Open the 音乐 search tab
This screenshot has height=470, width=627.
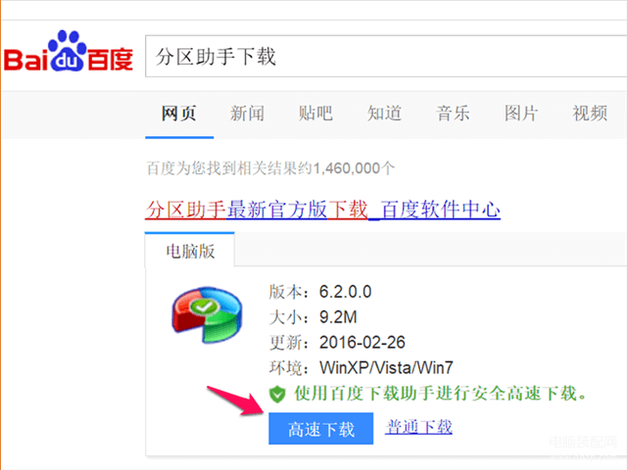453,114
